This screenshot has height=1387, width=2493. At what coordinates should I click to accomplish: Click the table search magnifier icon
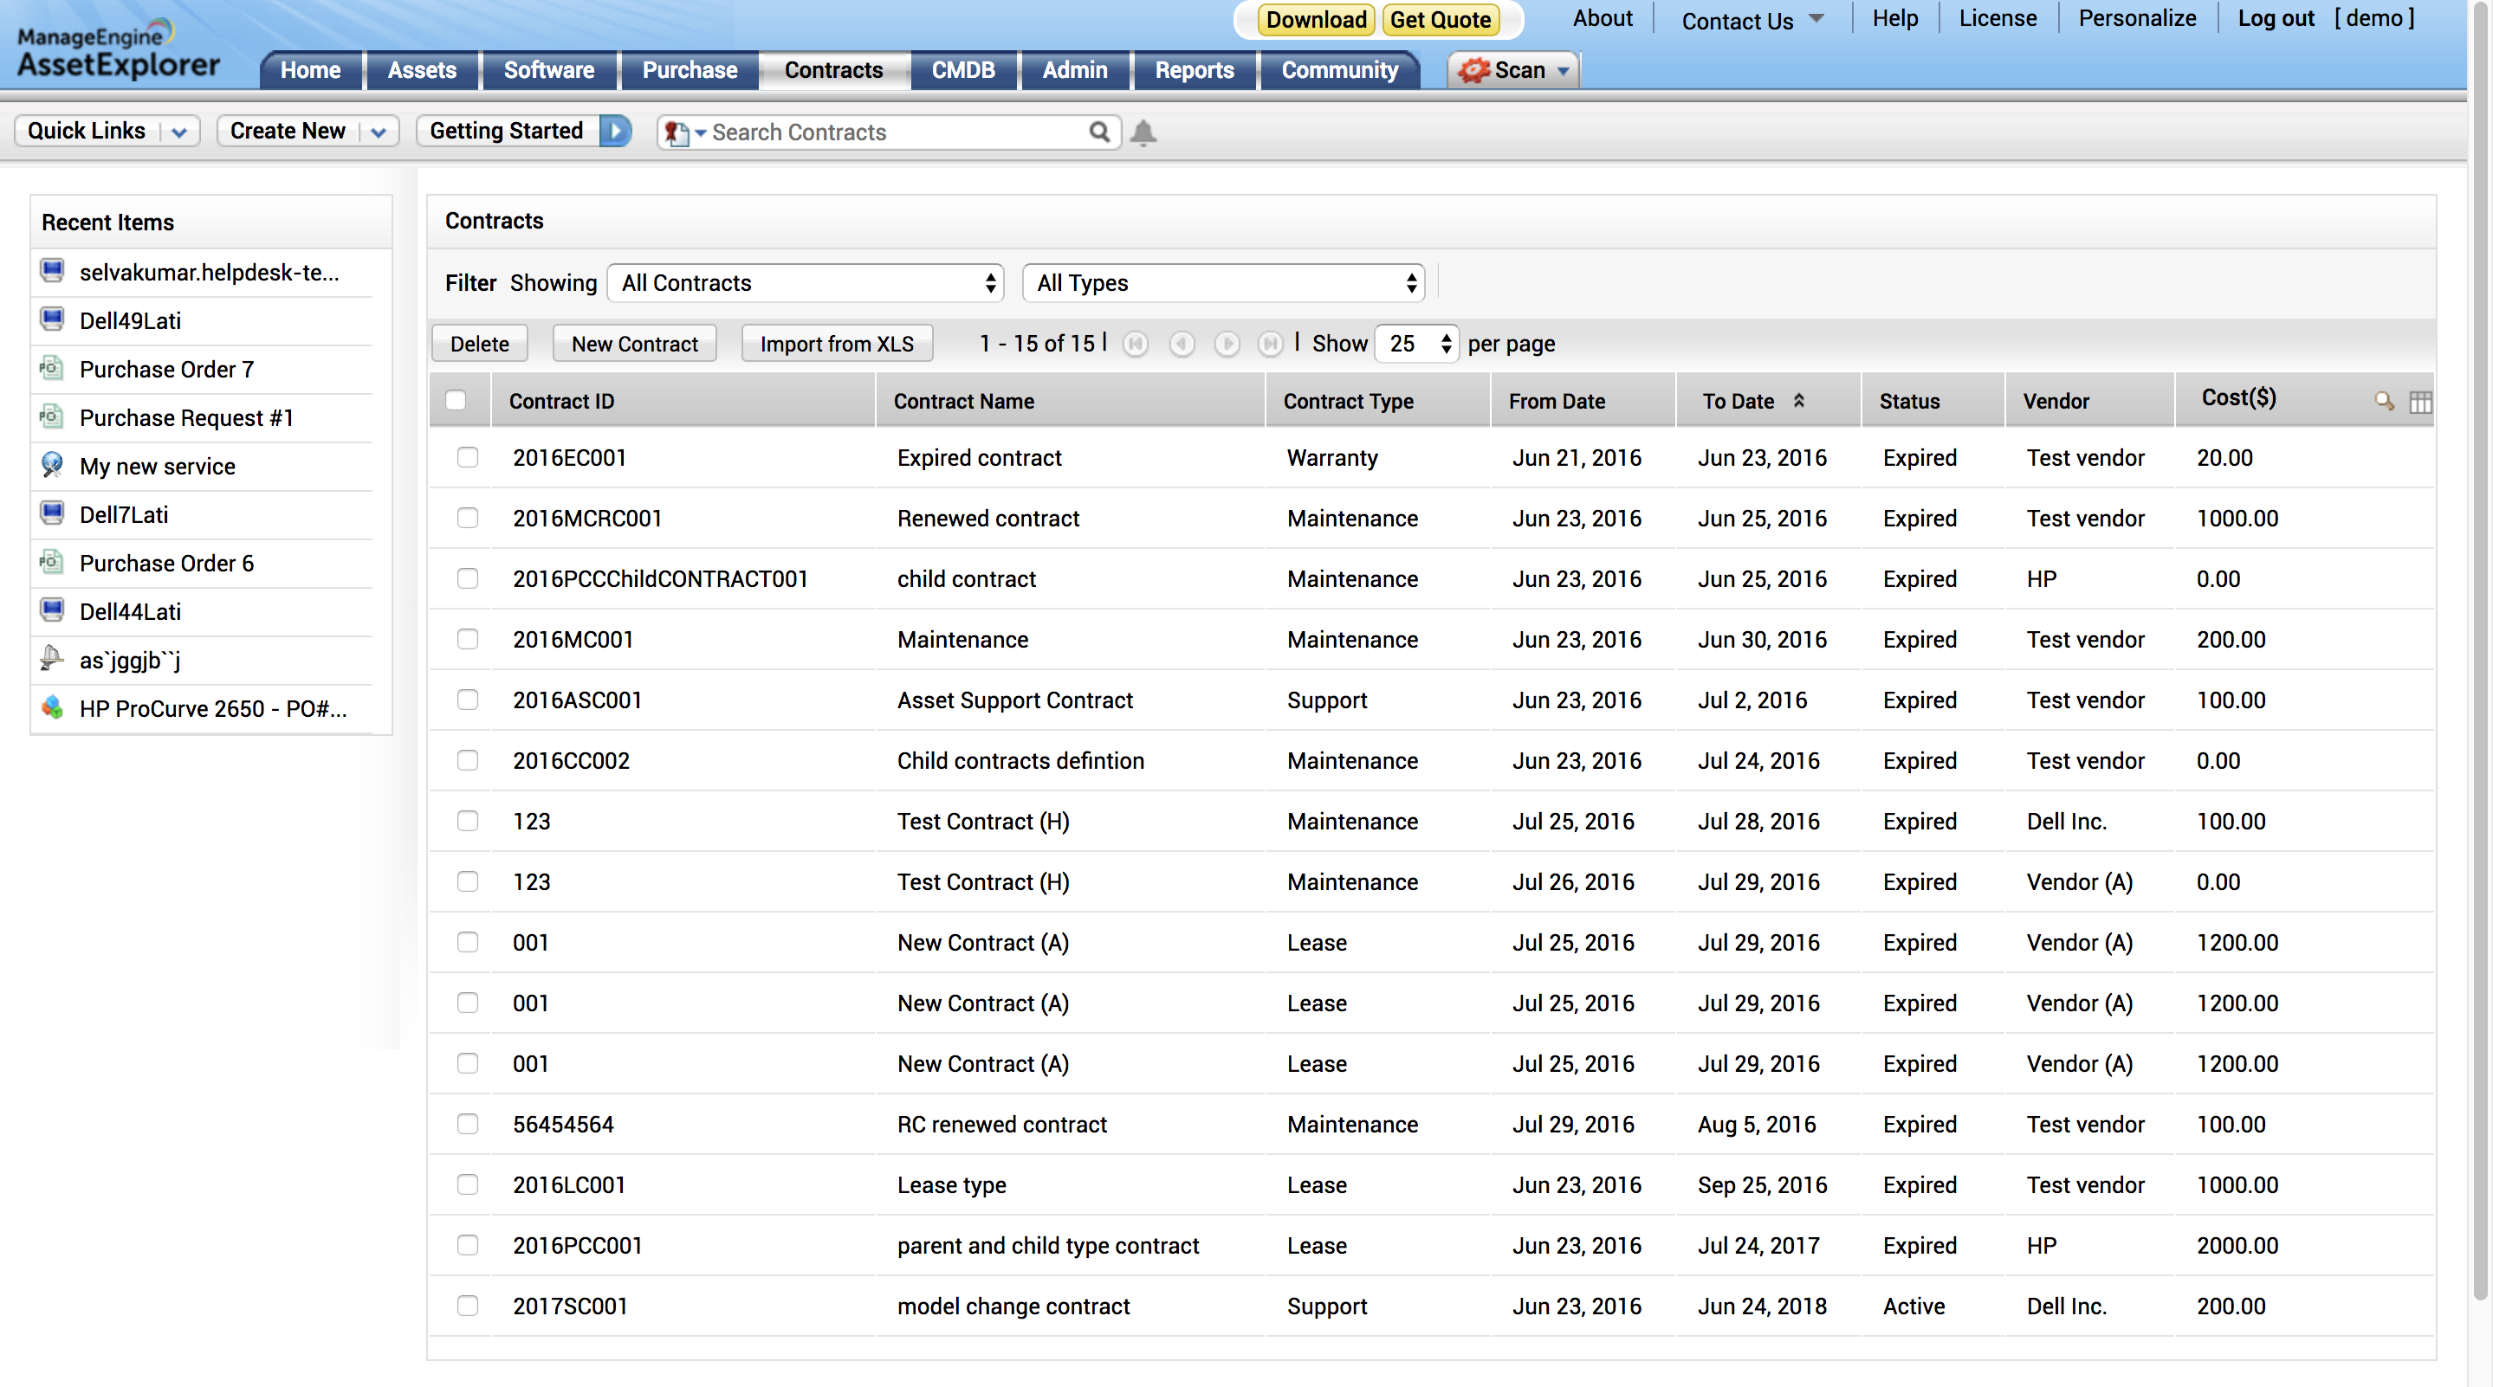(2384, 401)
